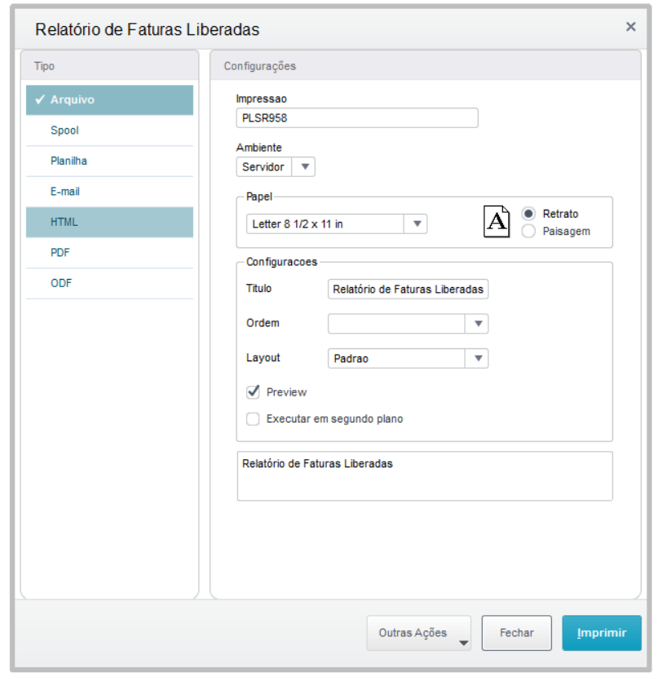Viewport: 658px width, 677px height.
Task: Click the page orientation preview icon
Action: click(x=497, y=222)
